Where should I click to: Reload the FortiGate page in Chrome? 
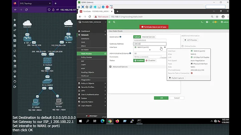[x=90, y=17]
